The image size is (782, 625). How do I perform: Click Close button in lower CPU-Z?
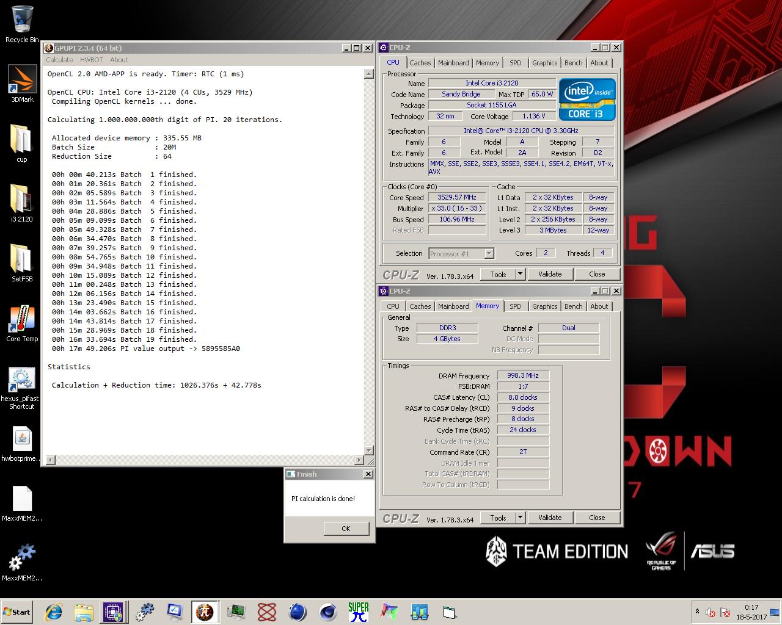(x=597, y=518)
